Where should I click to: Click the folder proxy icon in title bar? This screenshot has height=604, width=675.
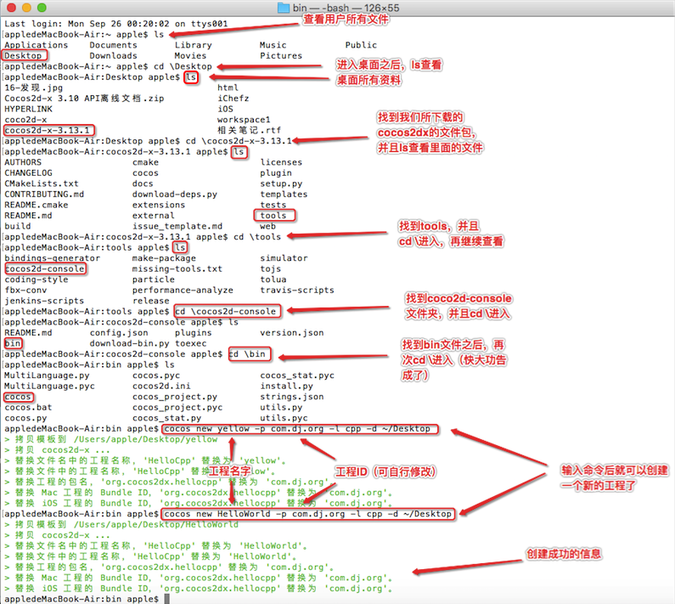click(284, 8)
